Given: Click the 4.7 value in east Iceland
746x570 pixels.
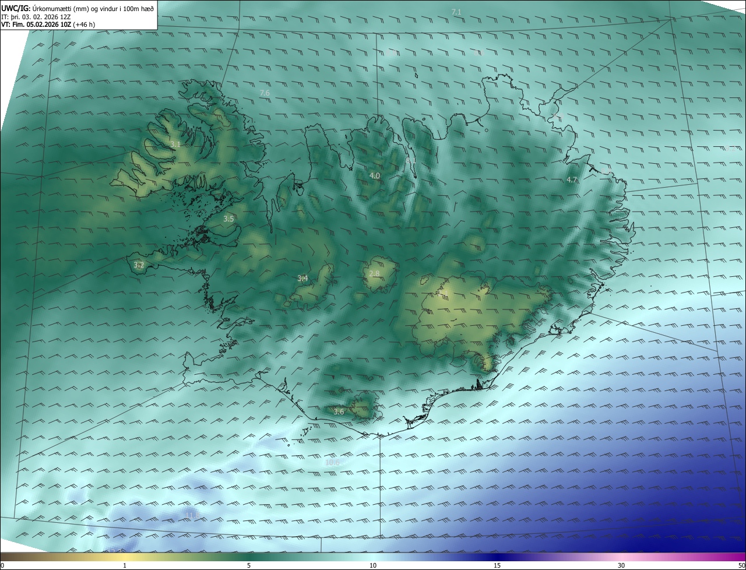Looking at the screenshot, I should click(572, 180).
